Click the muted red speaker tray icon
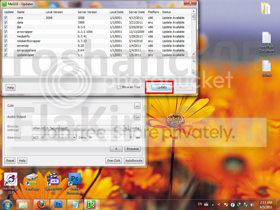280x210 pixels. coord(219,205)
